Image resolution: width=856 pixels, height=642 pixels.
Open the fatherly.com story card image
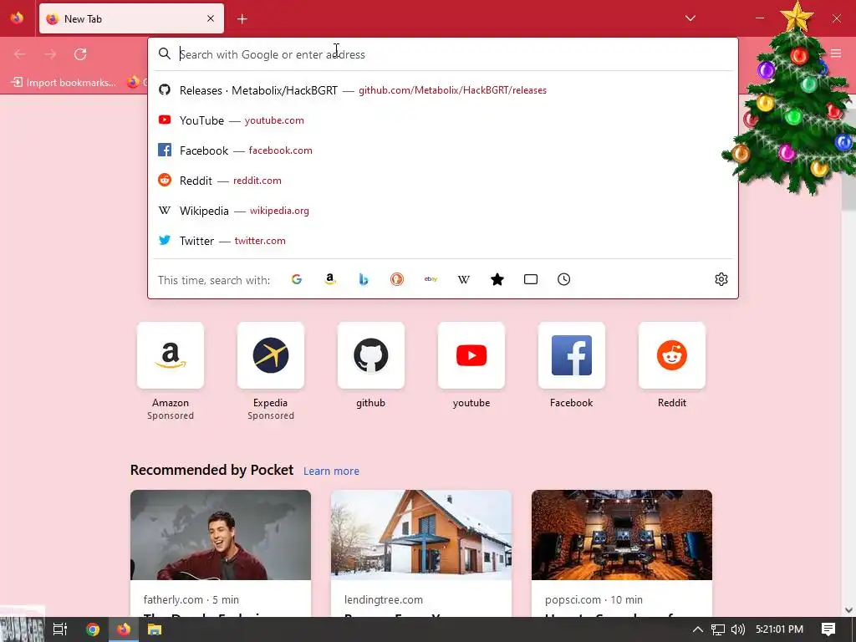221,535
